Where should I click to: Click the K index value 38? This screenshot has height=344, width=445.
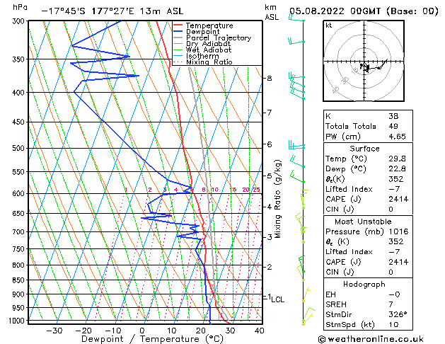click(393, 116)
